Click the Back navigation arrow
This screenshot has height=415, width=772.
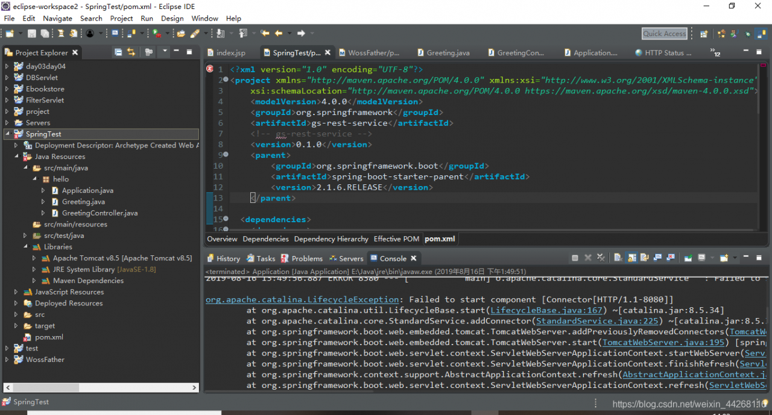tap(279, 34)
